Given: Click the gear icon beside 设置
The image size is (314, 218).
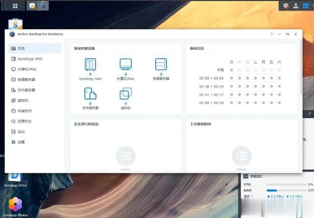Looking at the screenshot, I should coord(13,142).
